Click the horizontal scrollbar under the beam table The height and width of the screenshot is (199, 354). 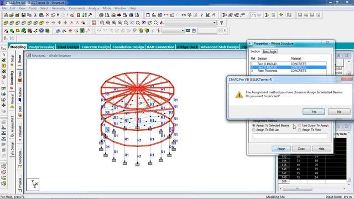pos(312,188)
